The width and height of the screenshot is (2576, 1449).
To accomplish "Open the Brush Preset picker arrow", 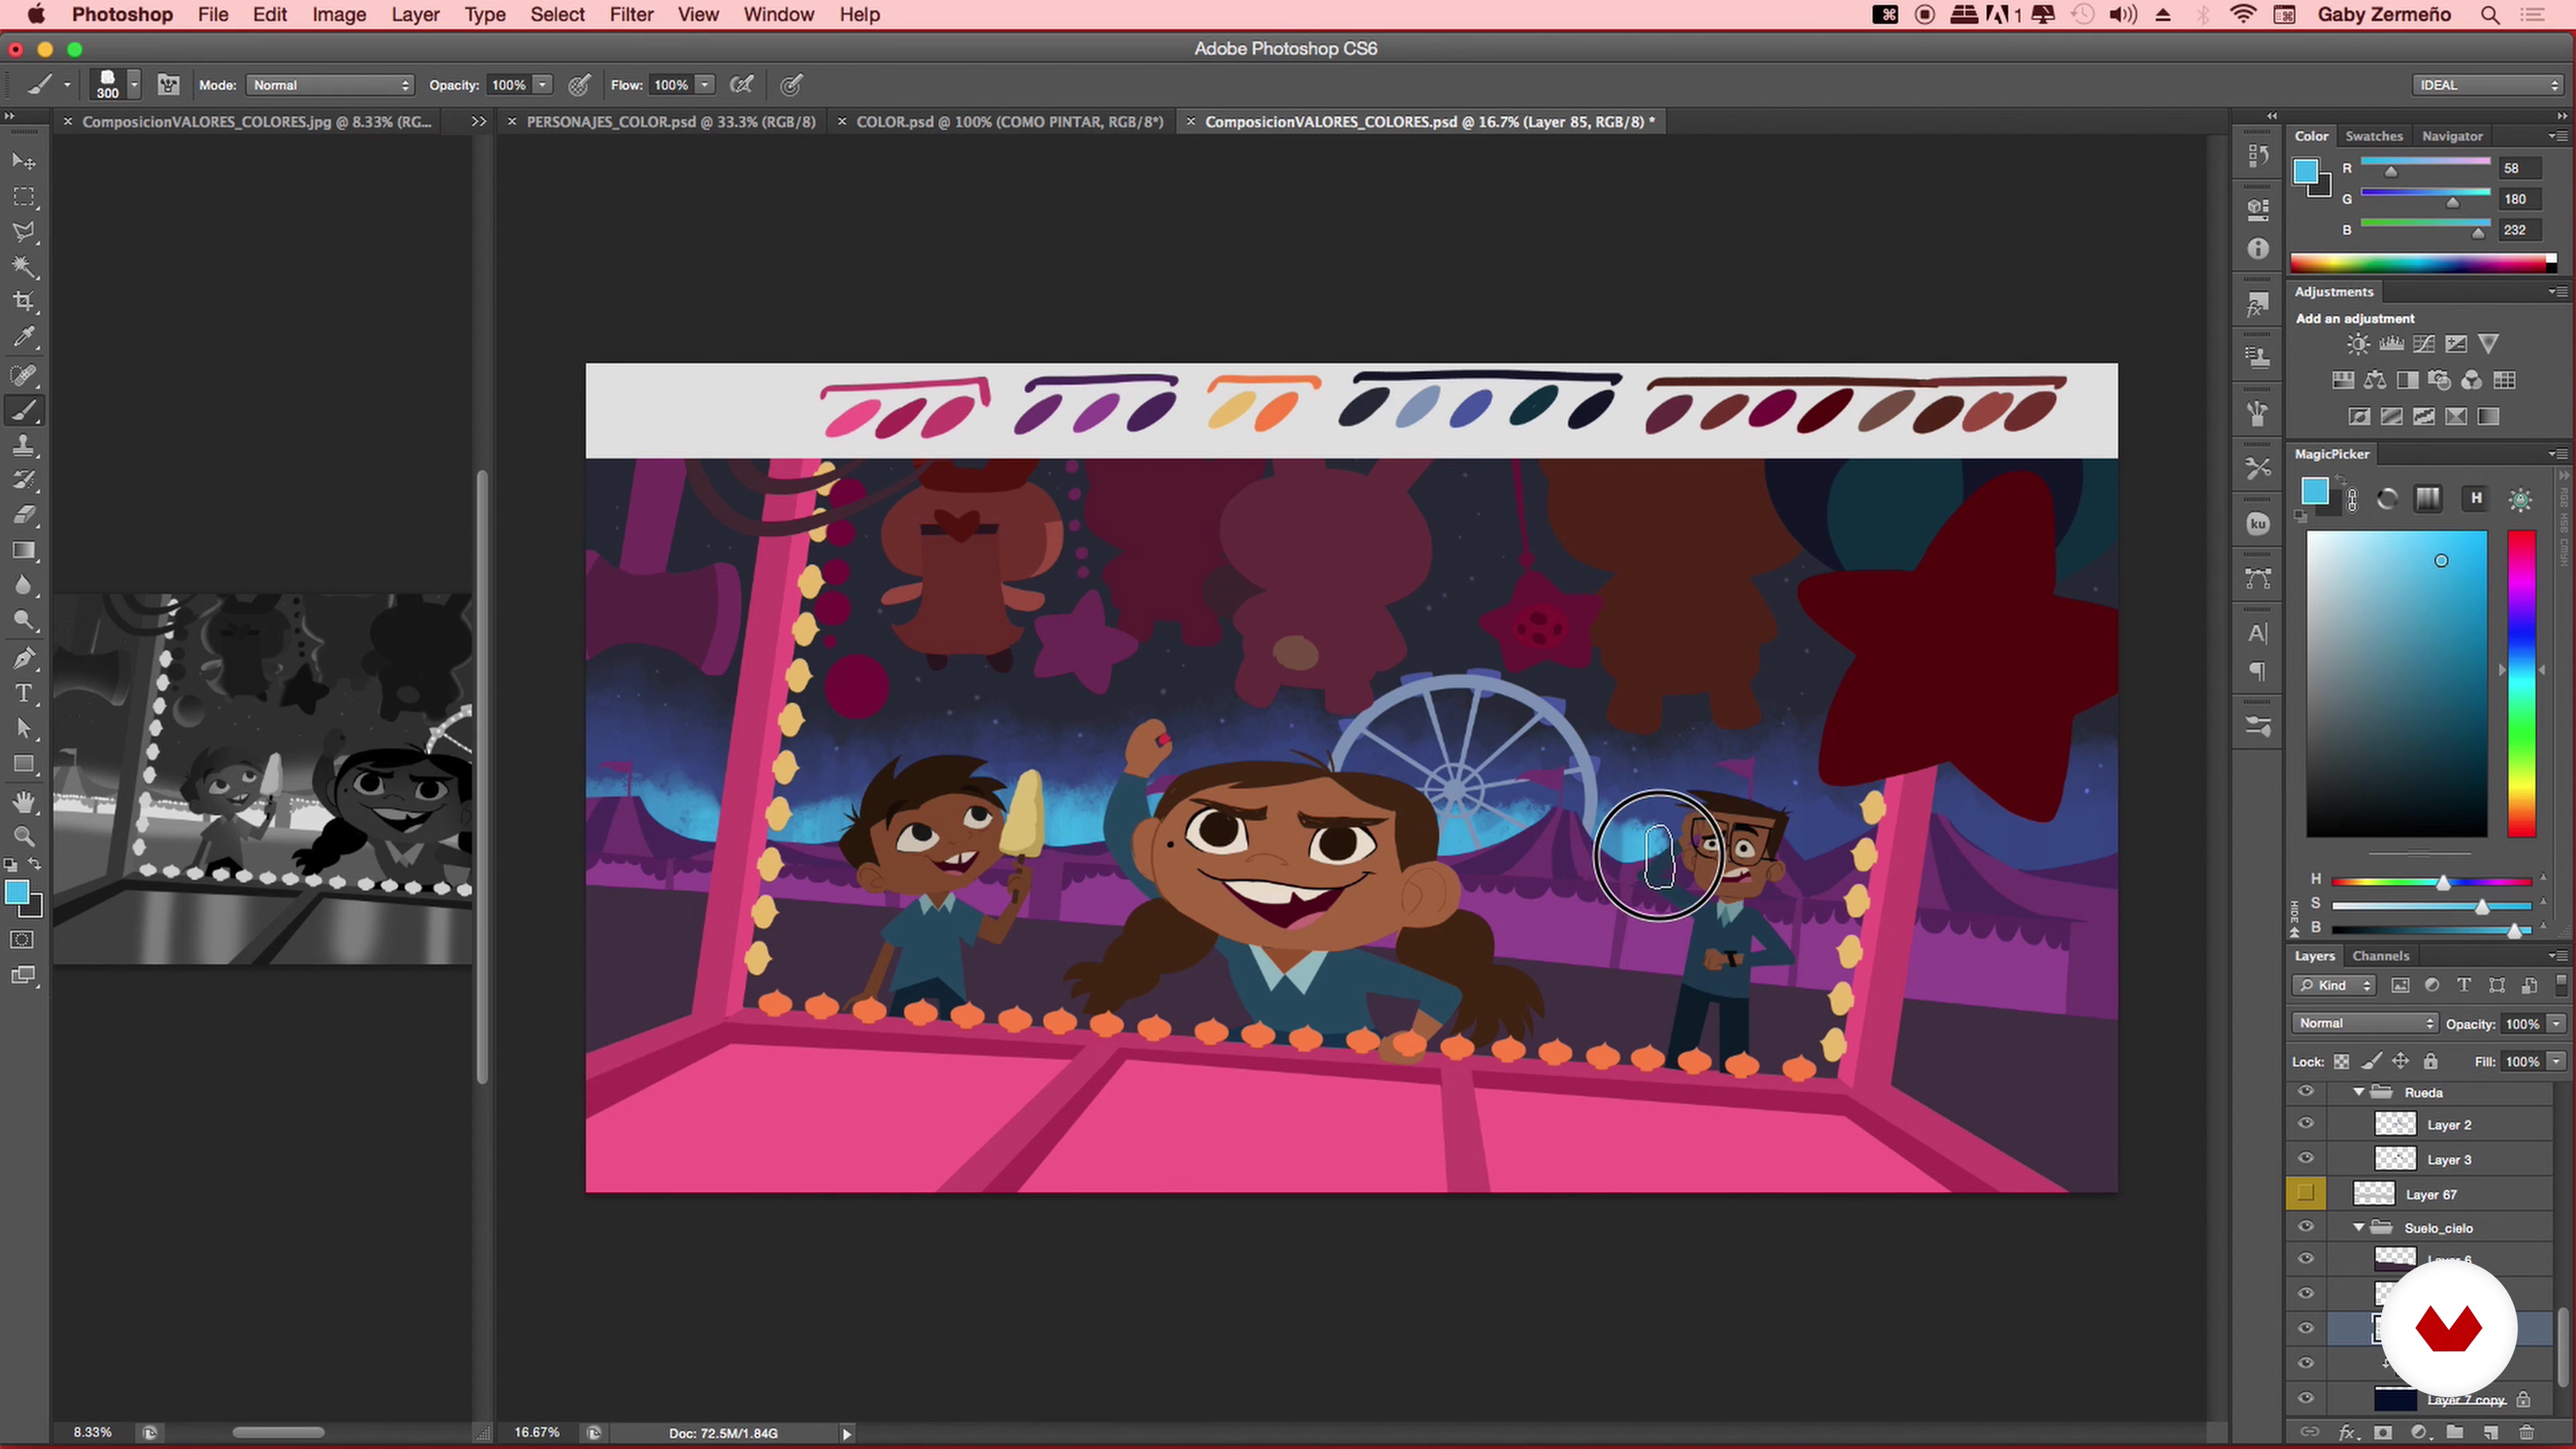I will coord(134,85).
